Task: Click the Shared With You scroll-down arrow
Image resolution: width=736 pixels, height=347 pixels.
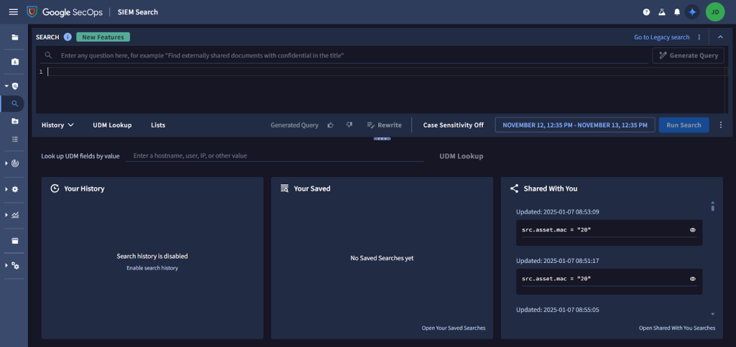Action: [x=712, y=314]
